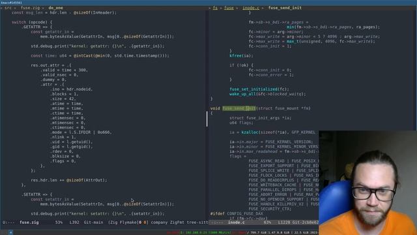417x235 pixels.
Task: Click 'fuse_send_init' in the right pane breadcrumb
Action: tap(285, 8)
